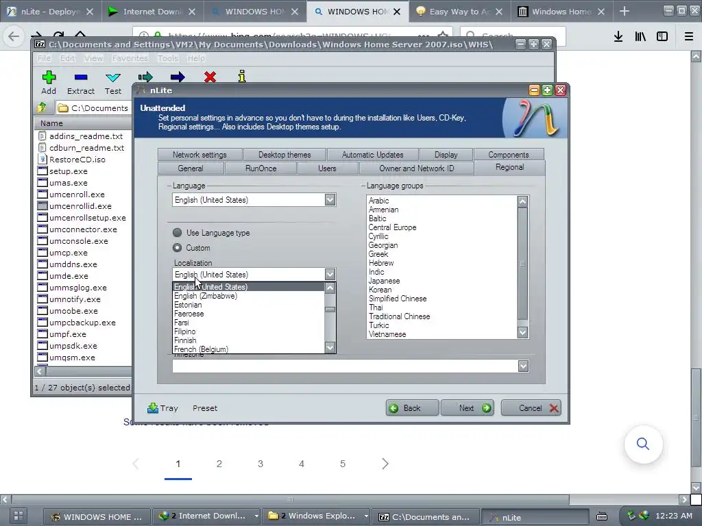Viewport: 702px width, 526px height.
Task: Select RestoreCD.iso in 7-Zip list
Action: [77, 159]
